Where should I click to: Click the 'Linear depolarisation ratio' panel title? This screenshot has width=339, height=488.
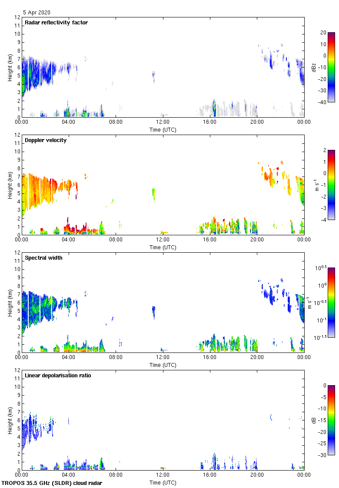pyautogui.click(x=58, y=376)
